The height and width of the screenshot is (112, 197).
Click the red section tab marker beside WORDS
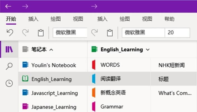(x=94, y=65)
